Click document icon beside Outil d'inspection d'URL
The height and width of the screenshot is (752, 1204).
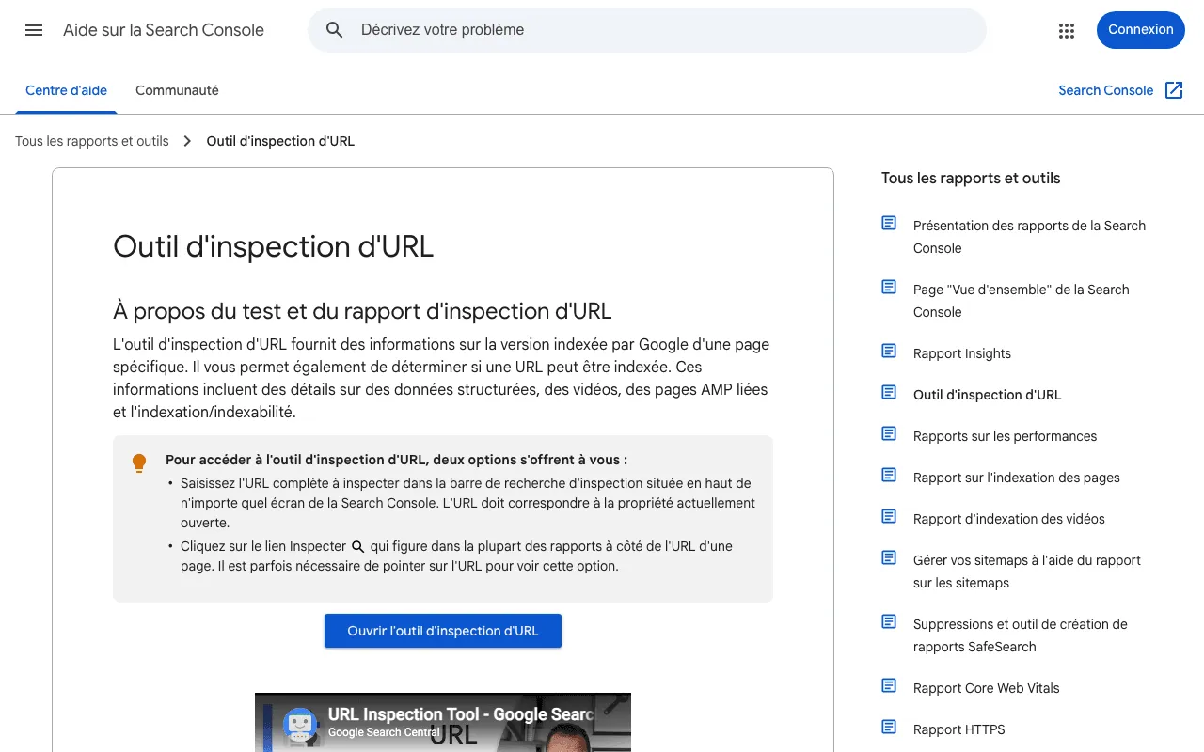[889, 392]
